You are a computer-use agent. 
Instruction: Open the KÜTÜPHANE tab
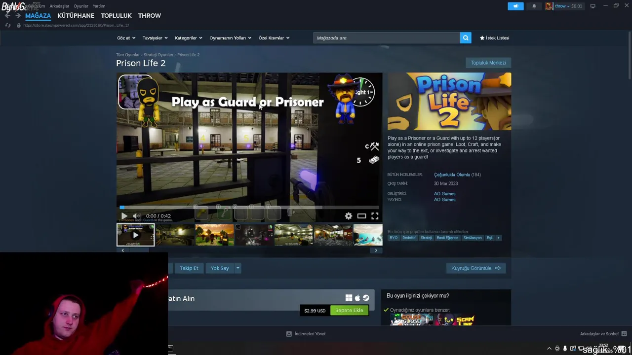tap(76, 16)
